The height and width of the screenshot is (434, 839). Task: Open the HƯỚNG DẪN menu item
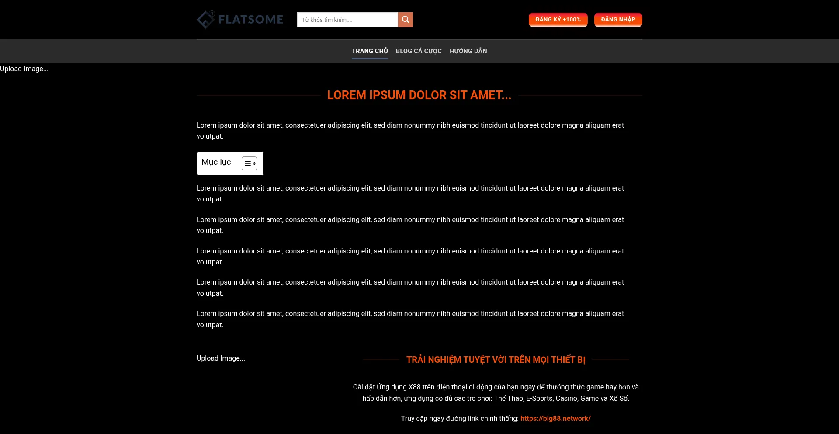point(468,51)
